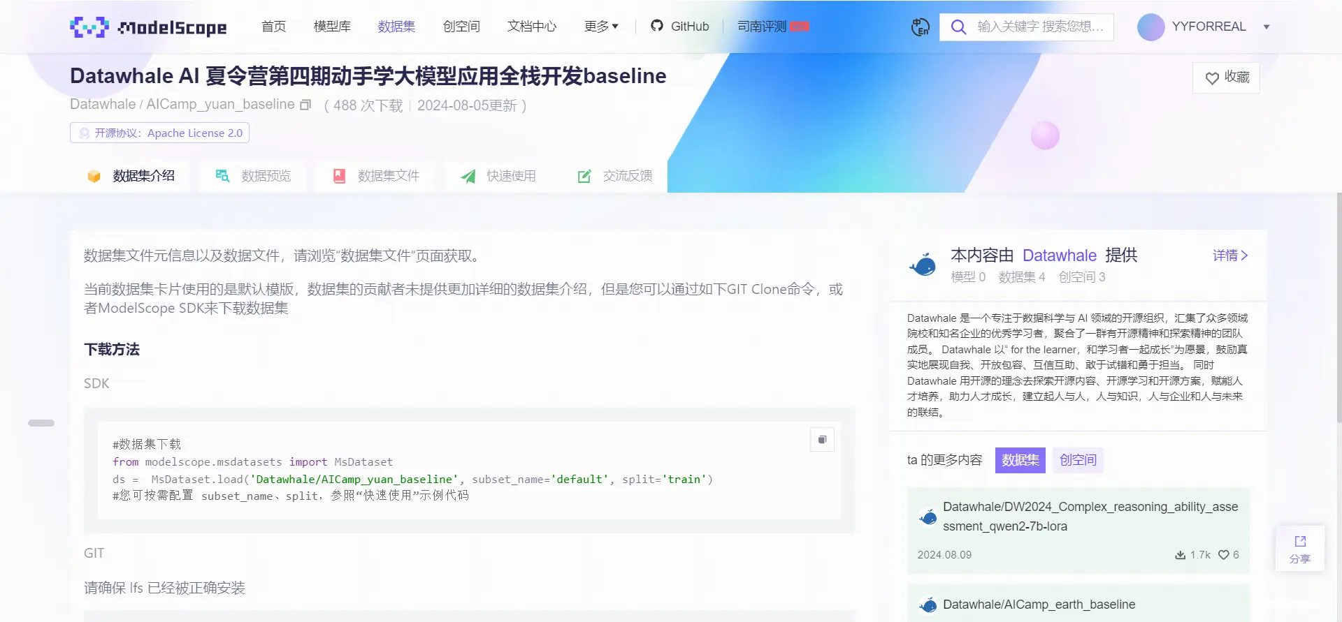Viewport: 1342px width, 622px height.
Task: Open DW2024_Complex_reasoning_ability dataset card
Action: (1078, 531)
